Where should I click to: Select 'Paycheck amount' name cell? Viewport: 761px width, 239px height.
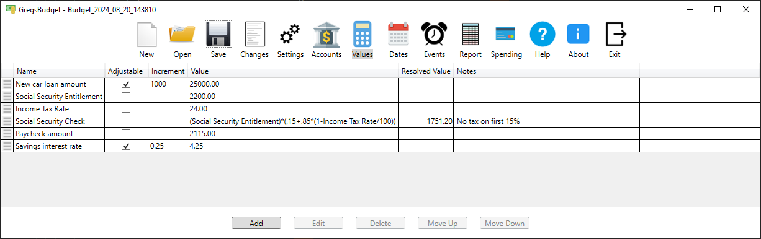[x=59, y=133]
